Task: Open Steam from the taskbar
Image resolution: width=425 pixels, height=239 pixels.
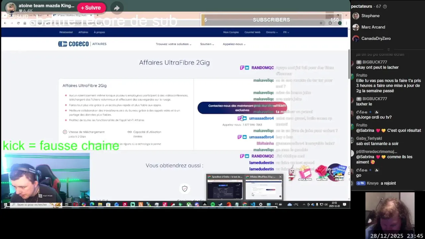Action: point(220,204)
